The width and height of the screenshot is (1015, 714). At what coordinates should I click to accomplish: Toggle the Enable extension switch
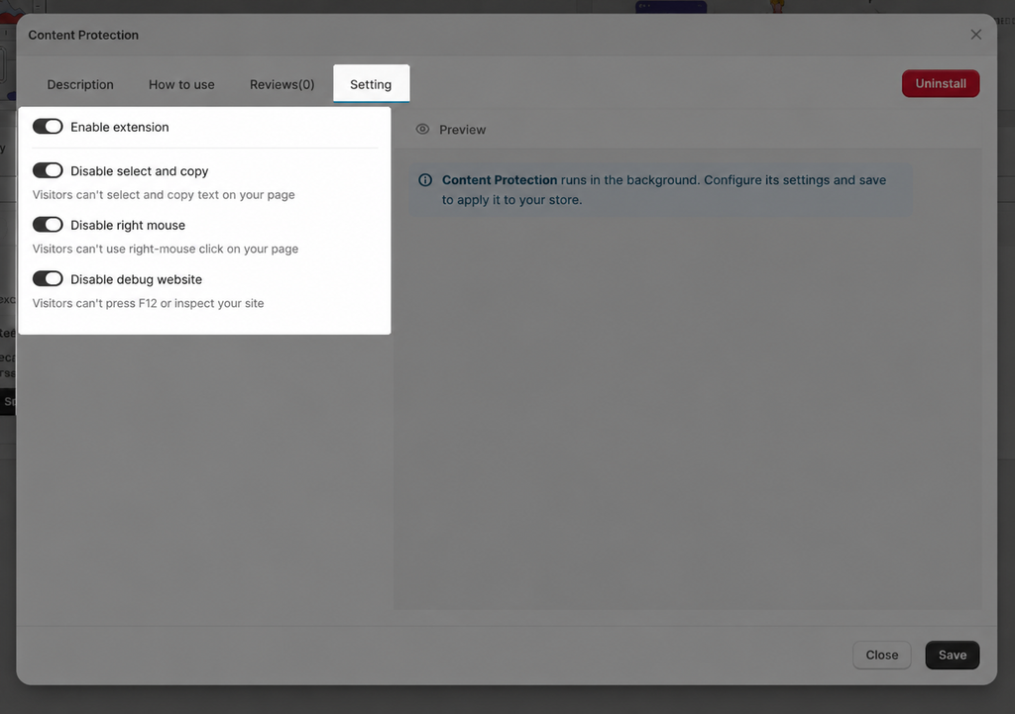pos(48,126)
